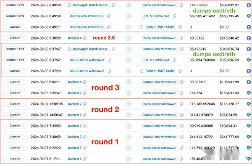The width and height of the screenshot is (252, 164).
Task: Click the Transfer method tag at 2024-06-07 14:50:47
Action: [x=15, y=115]
